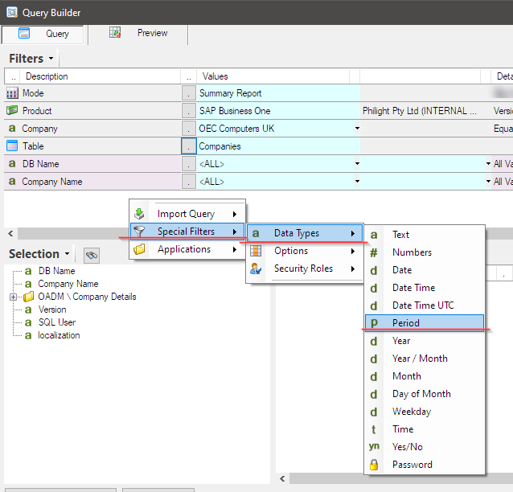Open the Security Roles submenu
Screen dimensions: 513x492
(x=305, y=269)
